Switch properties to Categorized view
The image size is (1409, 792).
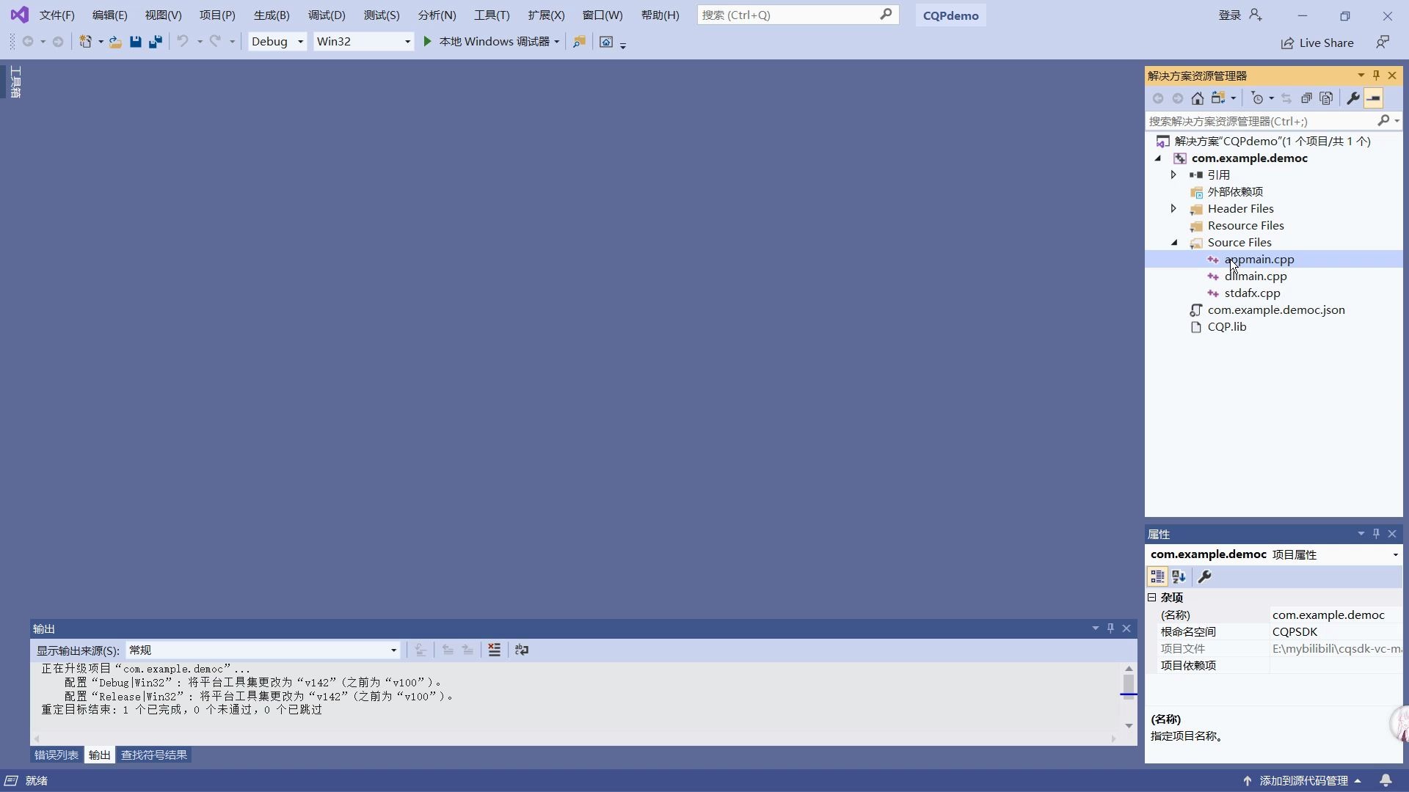pyautogui.click(x=1157, y=577)
